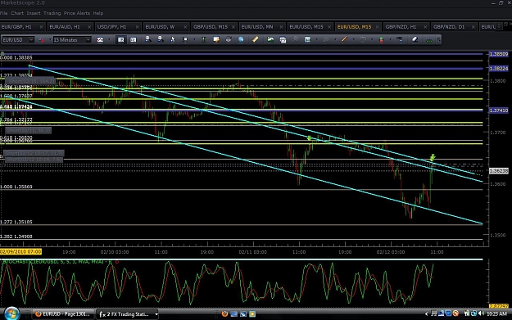This screenshot has height=320, width=512.
Task: Click the line chart style icon
Action: 100,40
